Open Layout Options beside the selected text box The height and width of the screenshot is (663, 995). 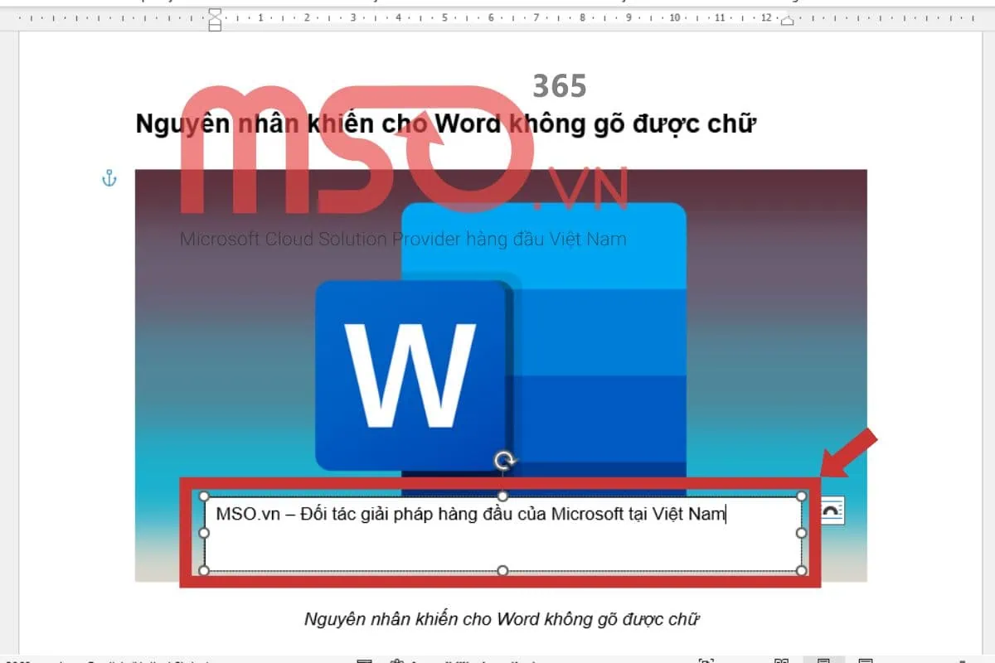tap(832, 511)
